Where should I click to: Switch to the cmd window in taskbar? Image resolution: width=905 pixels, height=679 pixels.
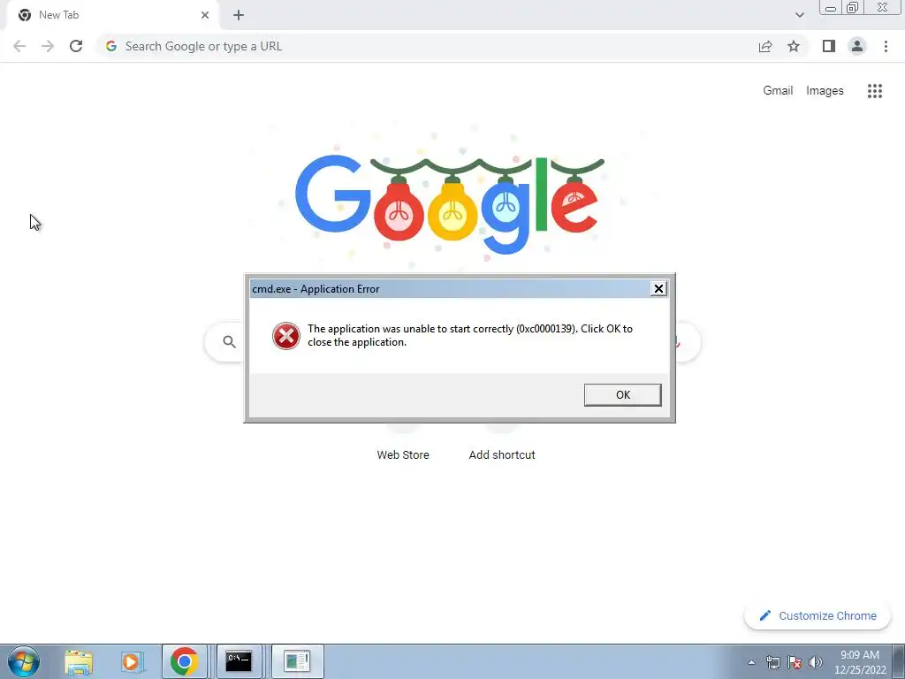(x=239, y=661)
